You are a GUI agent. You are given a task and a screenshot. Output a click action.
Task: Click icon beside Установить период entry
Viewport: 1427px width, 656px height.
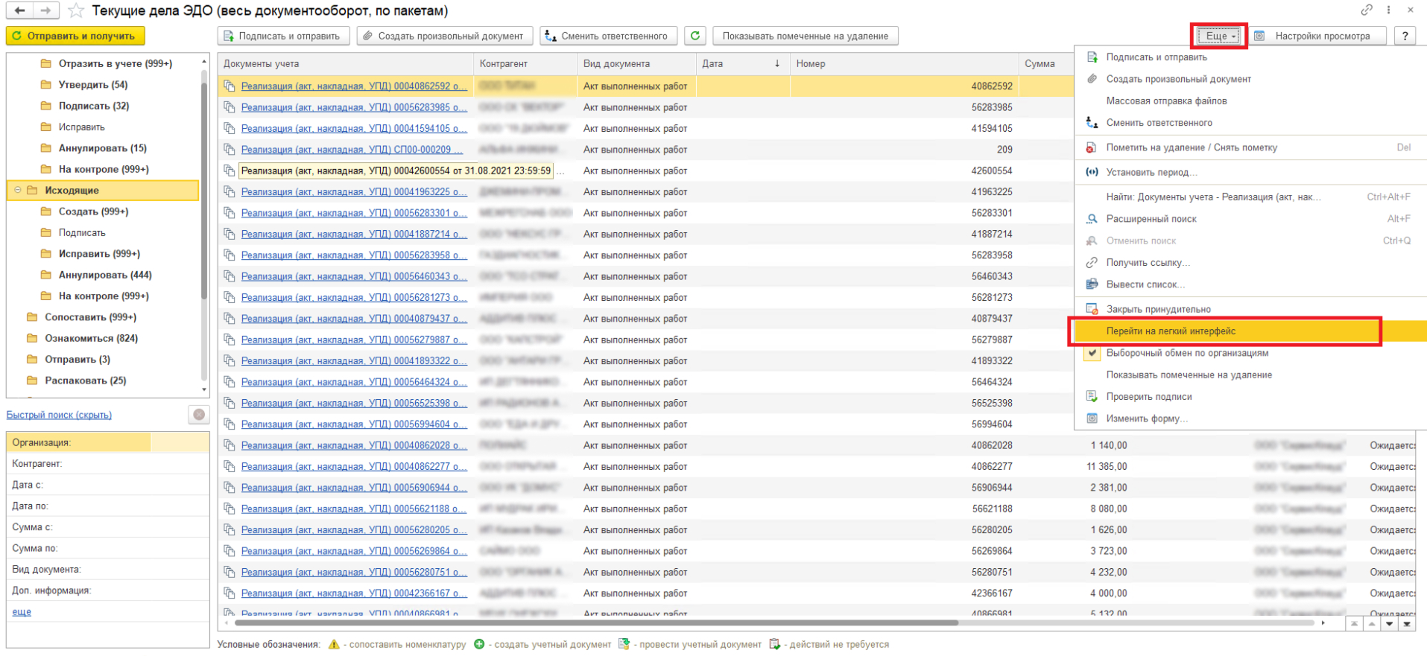point(1092,172)
